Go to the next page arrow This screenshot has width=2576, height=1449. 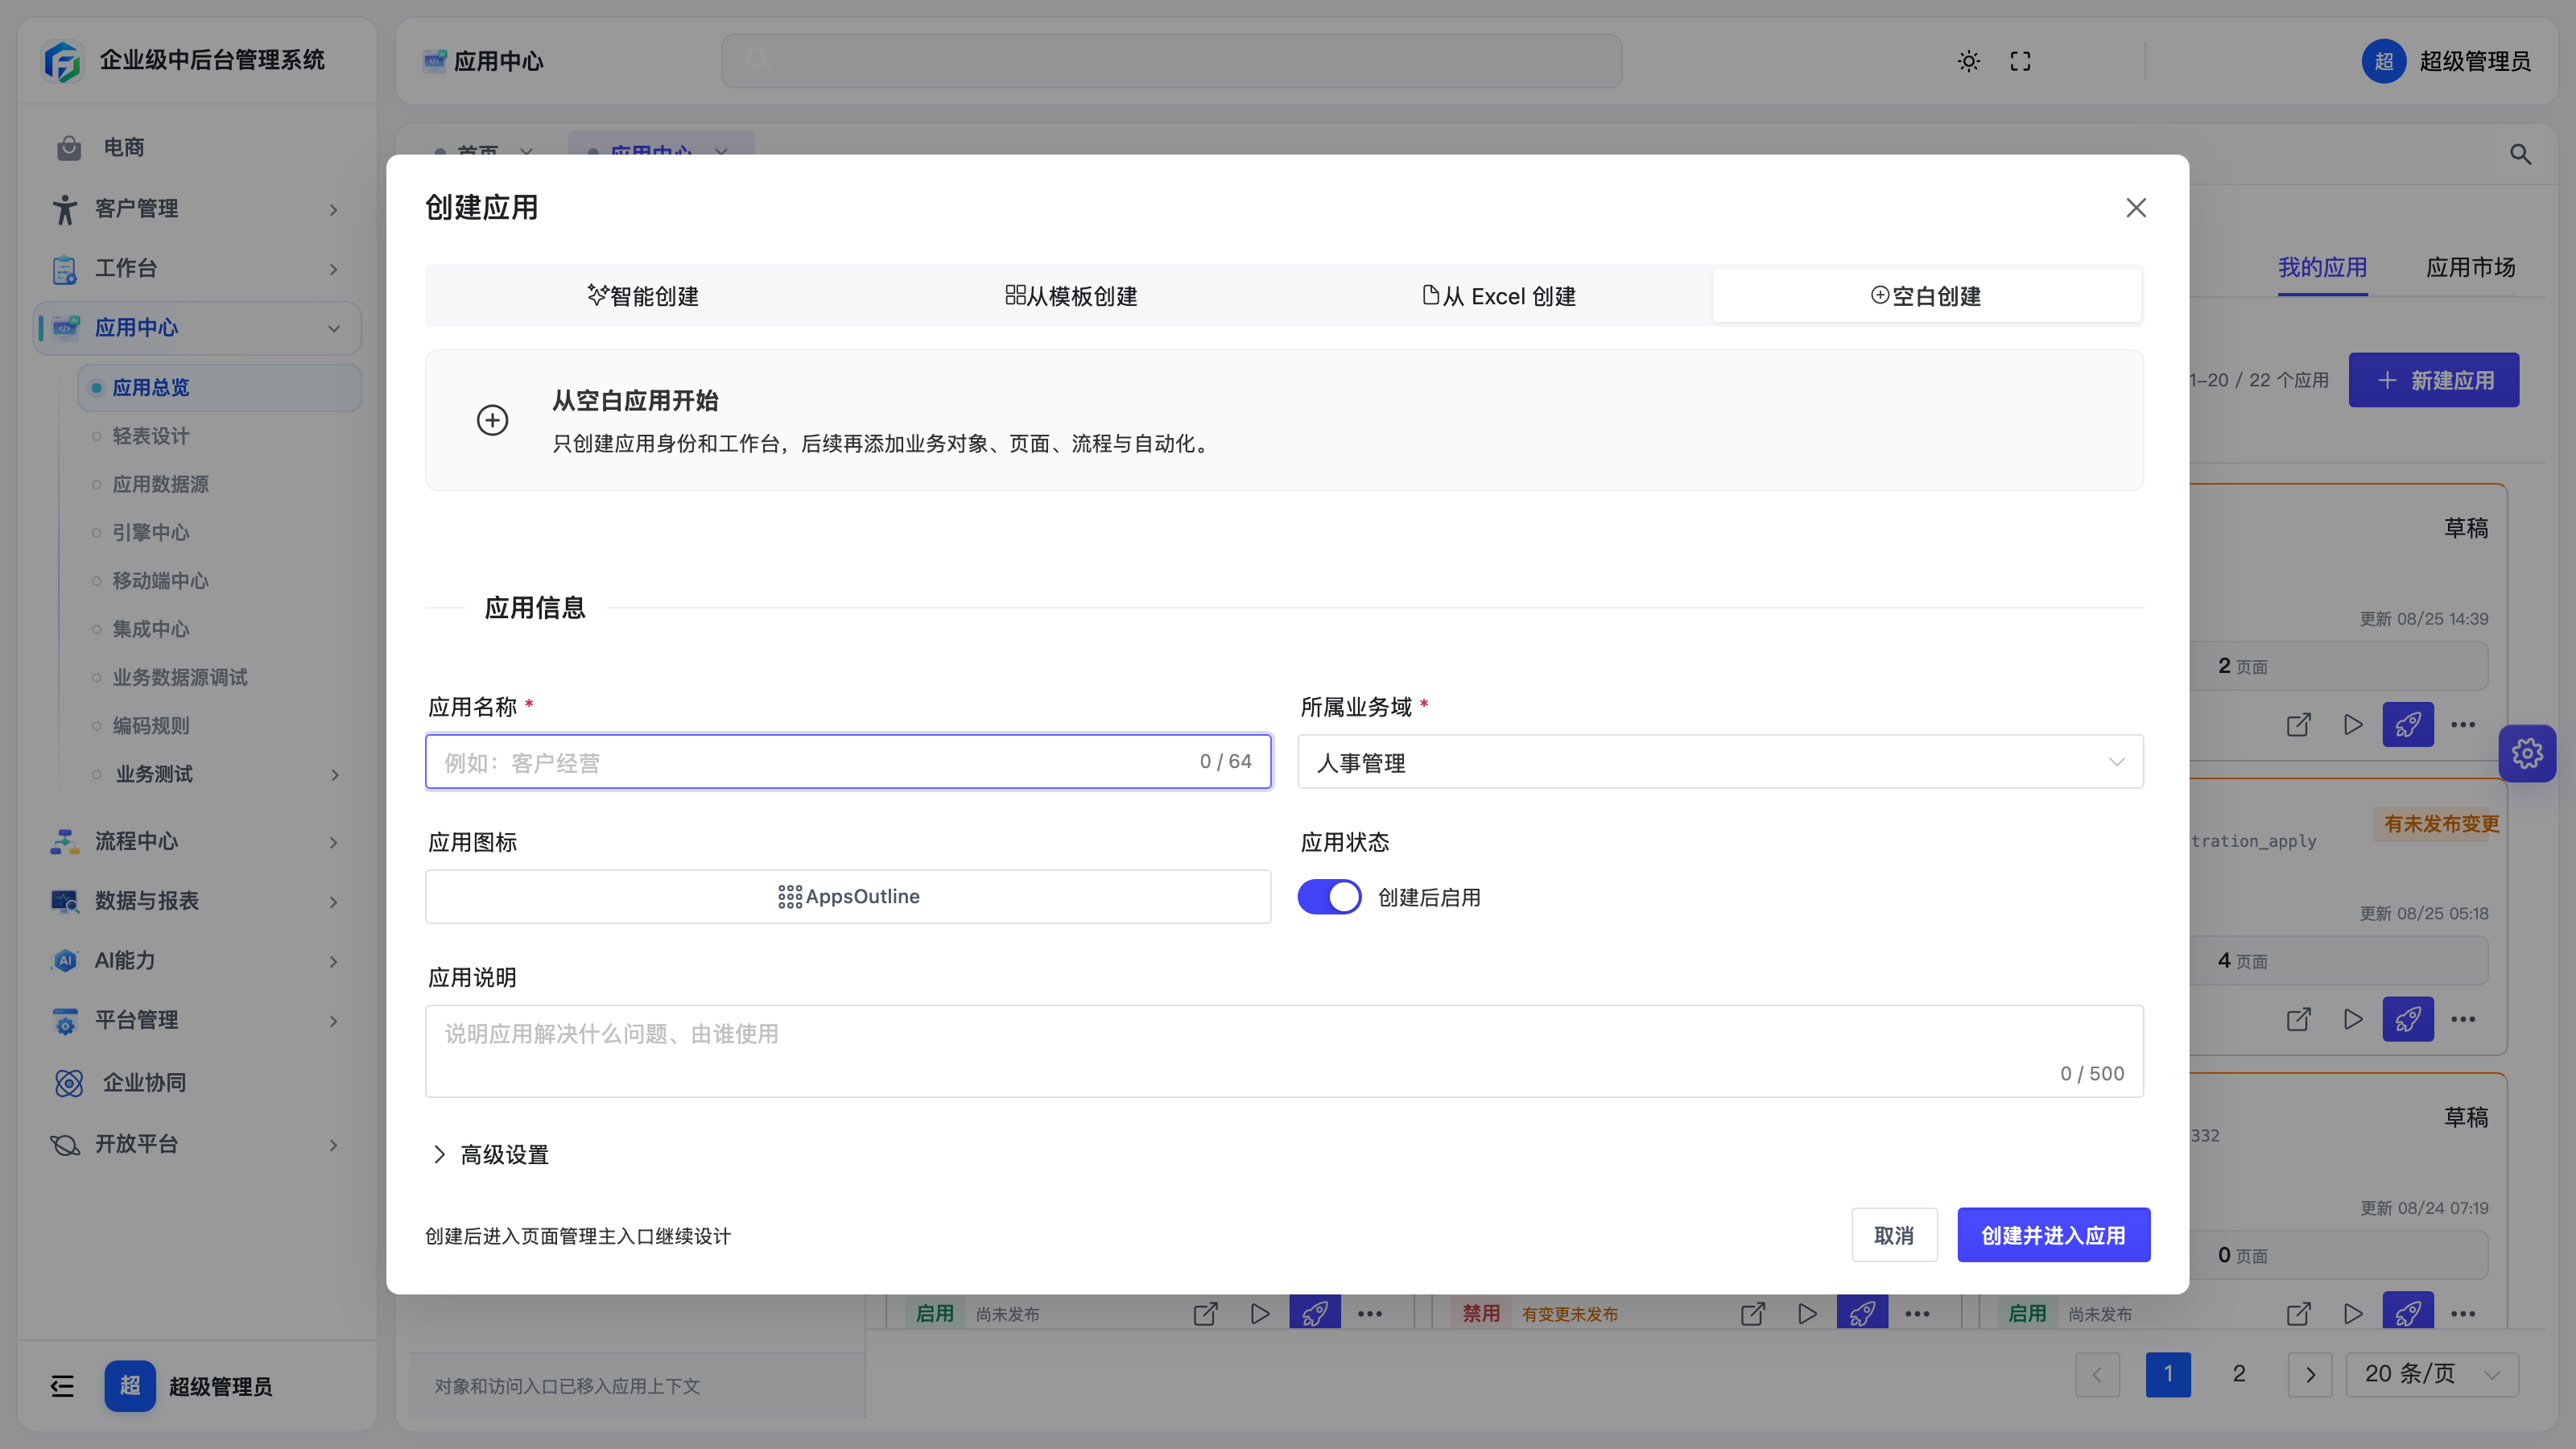pos(2310,1374)
